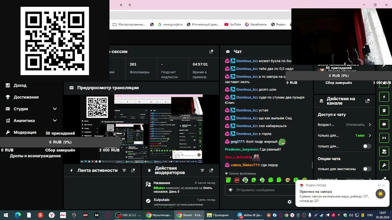
Task: Switch the ENG keyboard language indicator
Action: pos(370,215)
